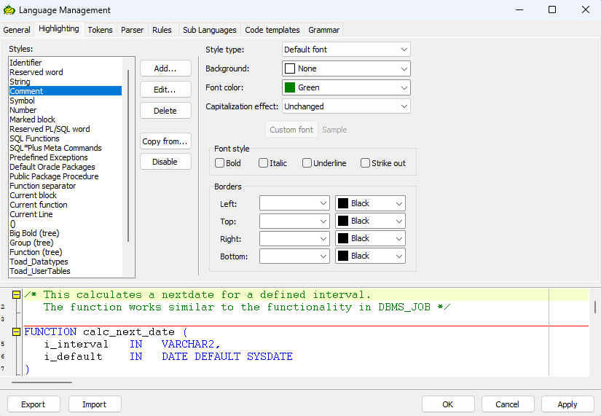This screenshot has height=416, width=601.
Task: Delete the selected style
Action: coord(165,111)
